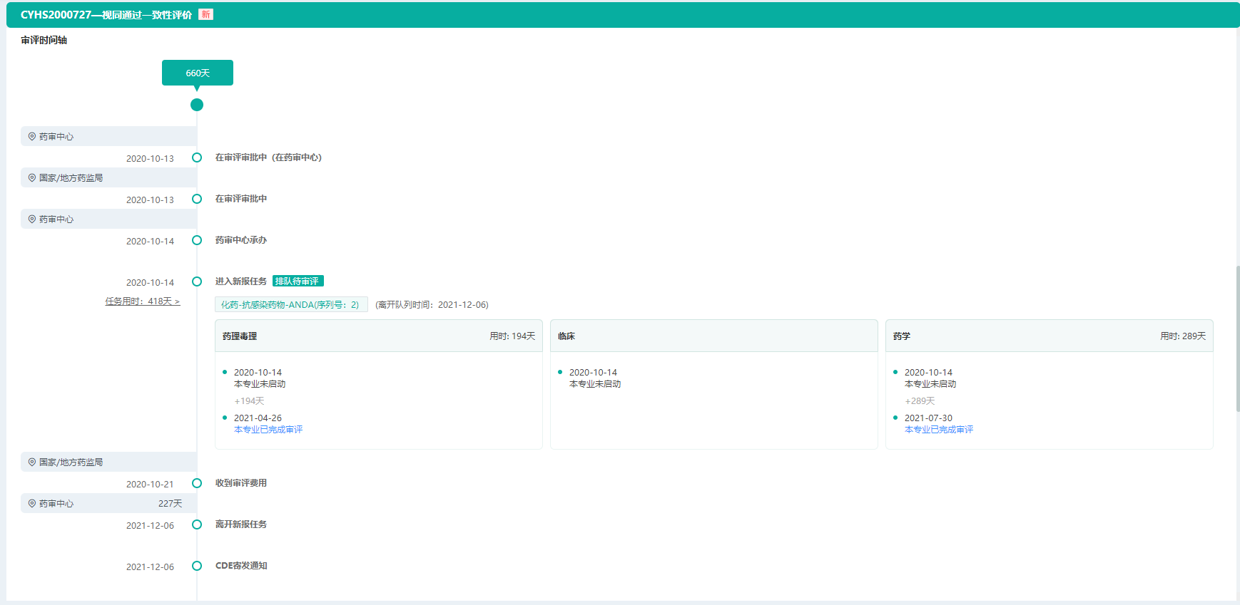Select the timeline marker for 药审中心承办
The width and height of the screenshot is (1240, 605).
point(197,240)
